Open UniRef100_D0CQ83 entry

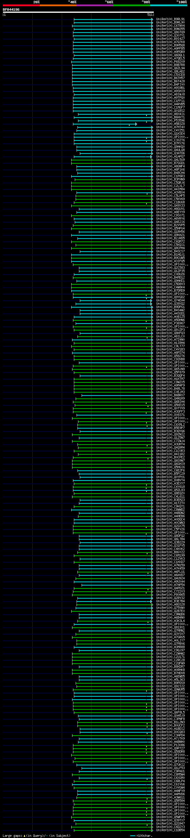point(170,732)
